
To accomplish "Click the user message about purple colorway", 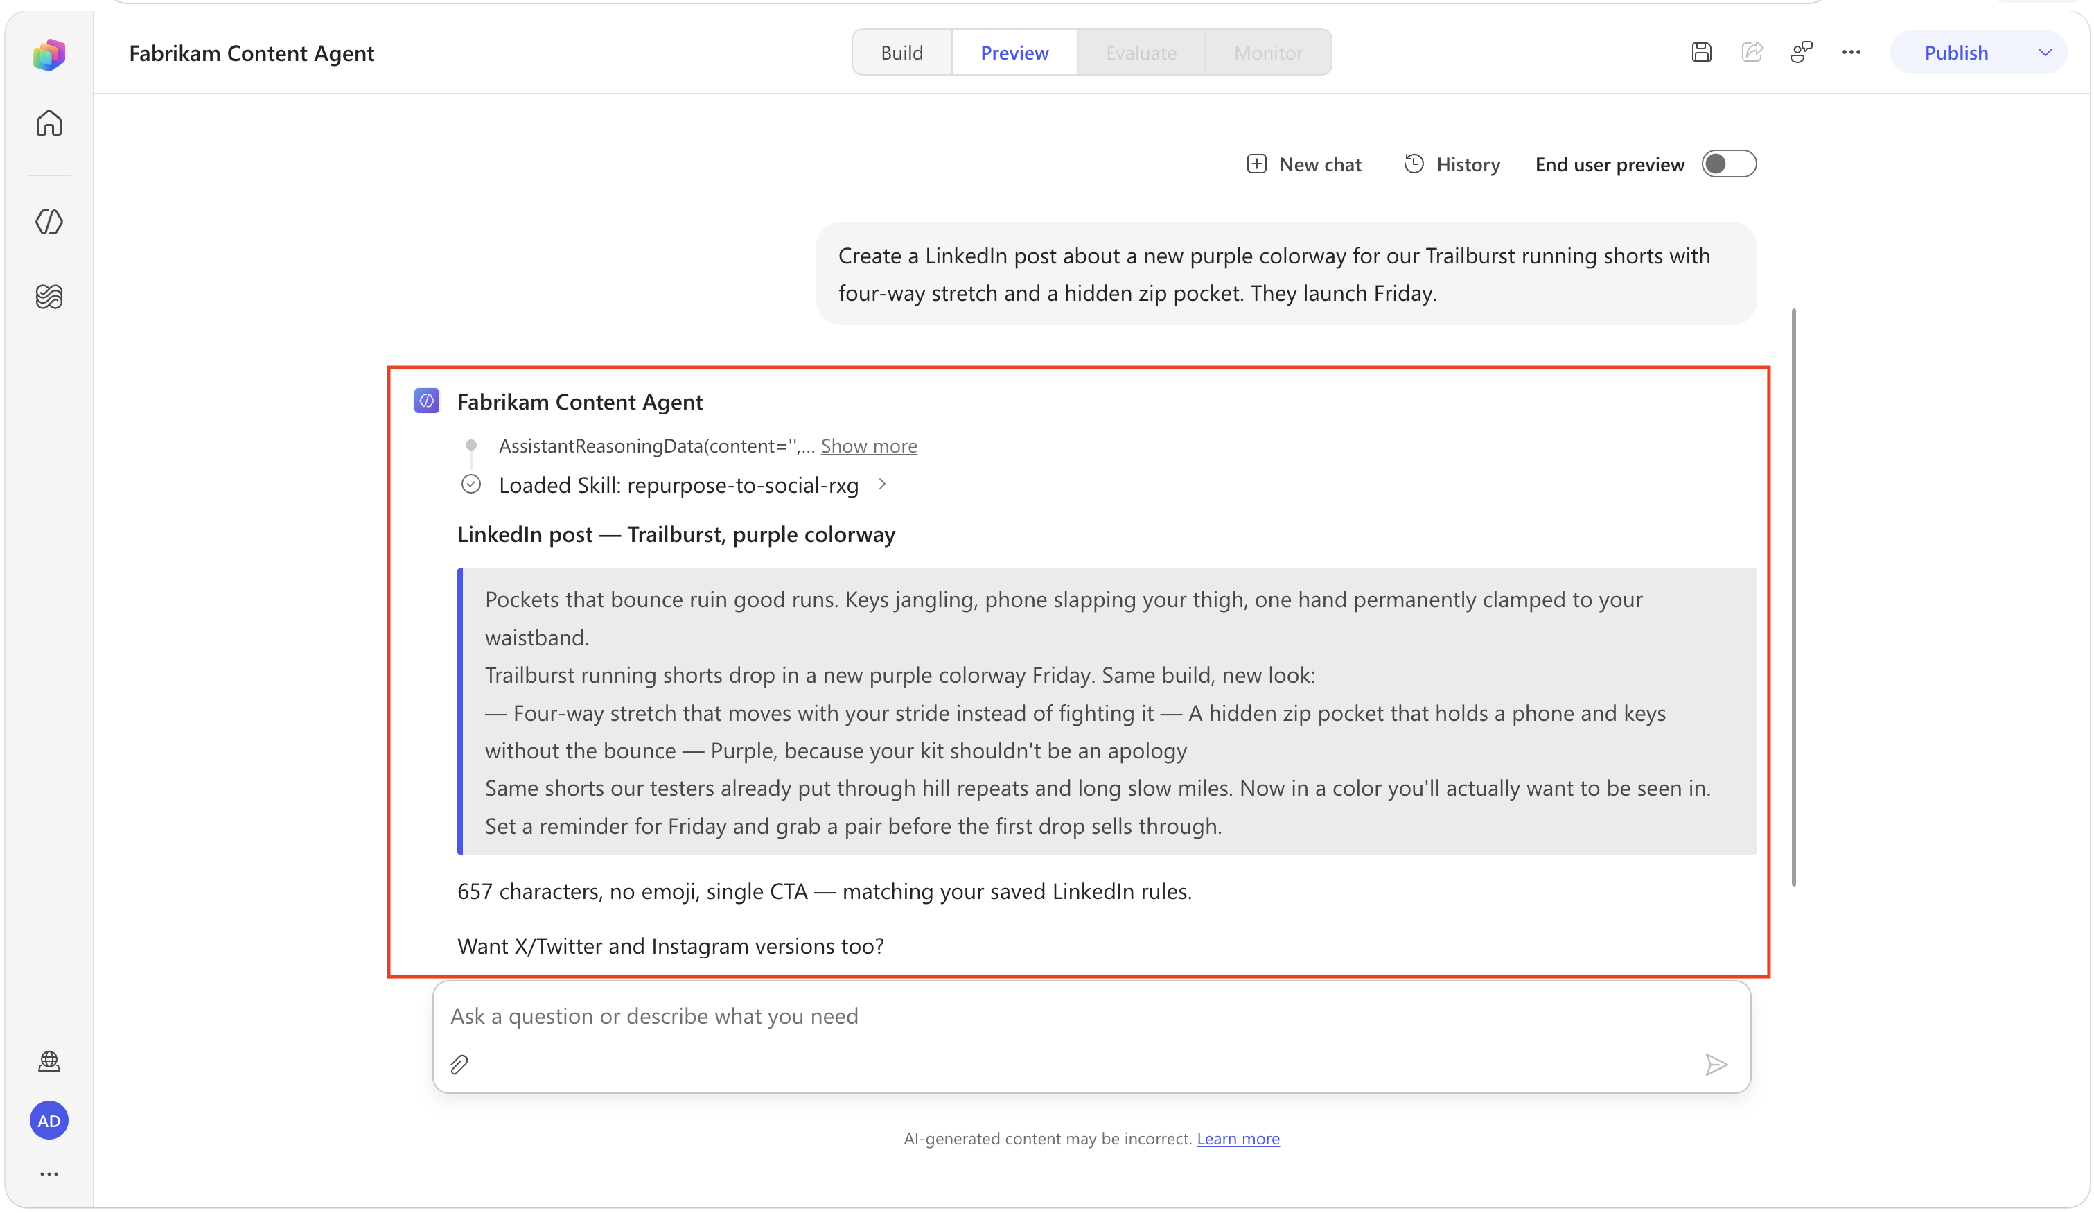I will 1285,274.
